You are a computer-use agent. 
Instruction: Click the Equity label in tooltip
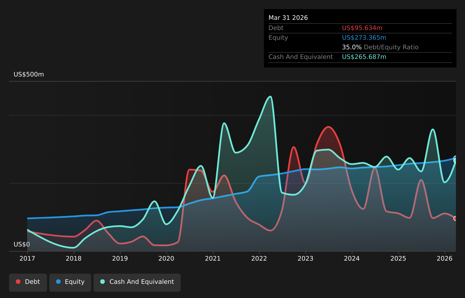(278, 38)
